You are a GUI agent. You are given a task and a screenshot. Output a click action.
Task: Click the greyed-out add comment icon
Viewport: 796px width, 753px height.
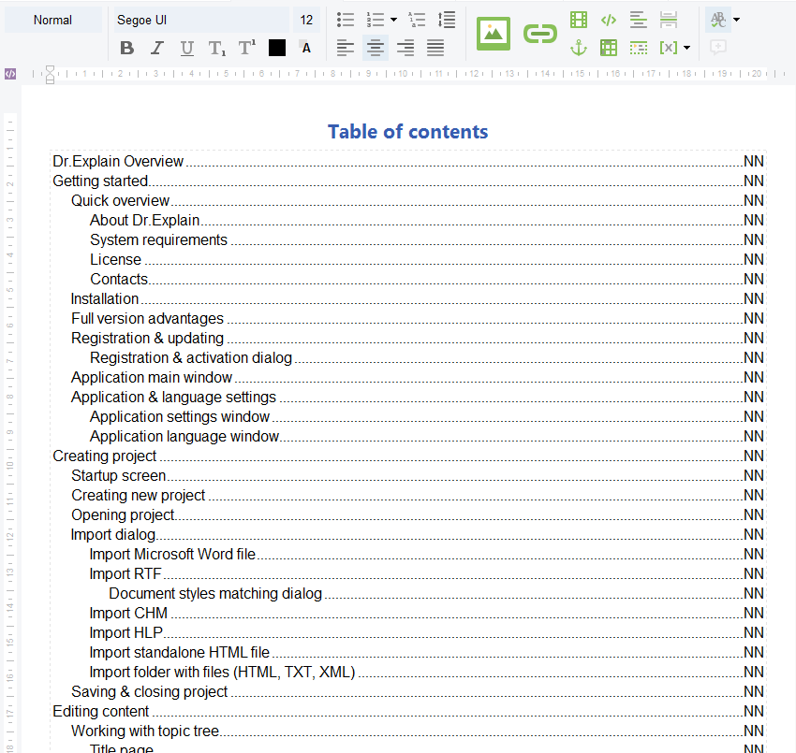[x=718, y=48]
